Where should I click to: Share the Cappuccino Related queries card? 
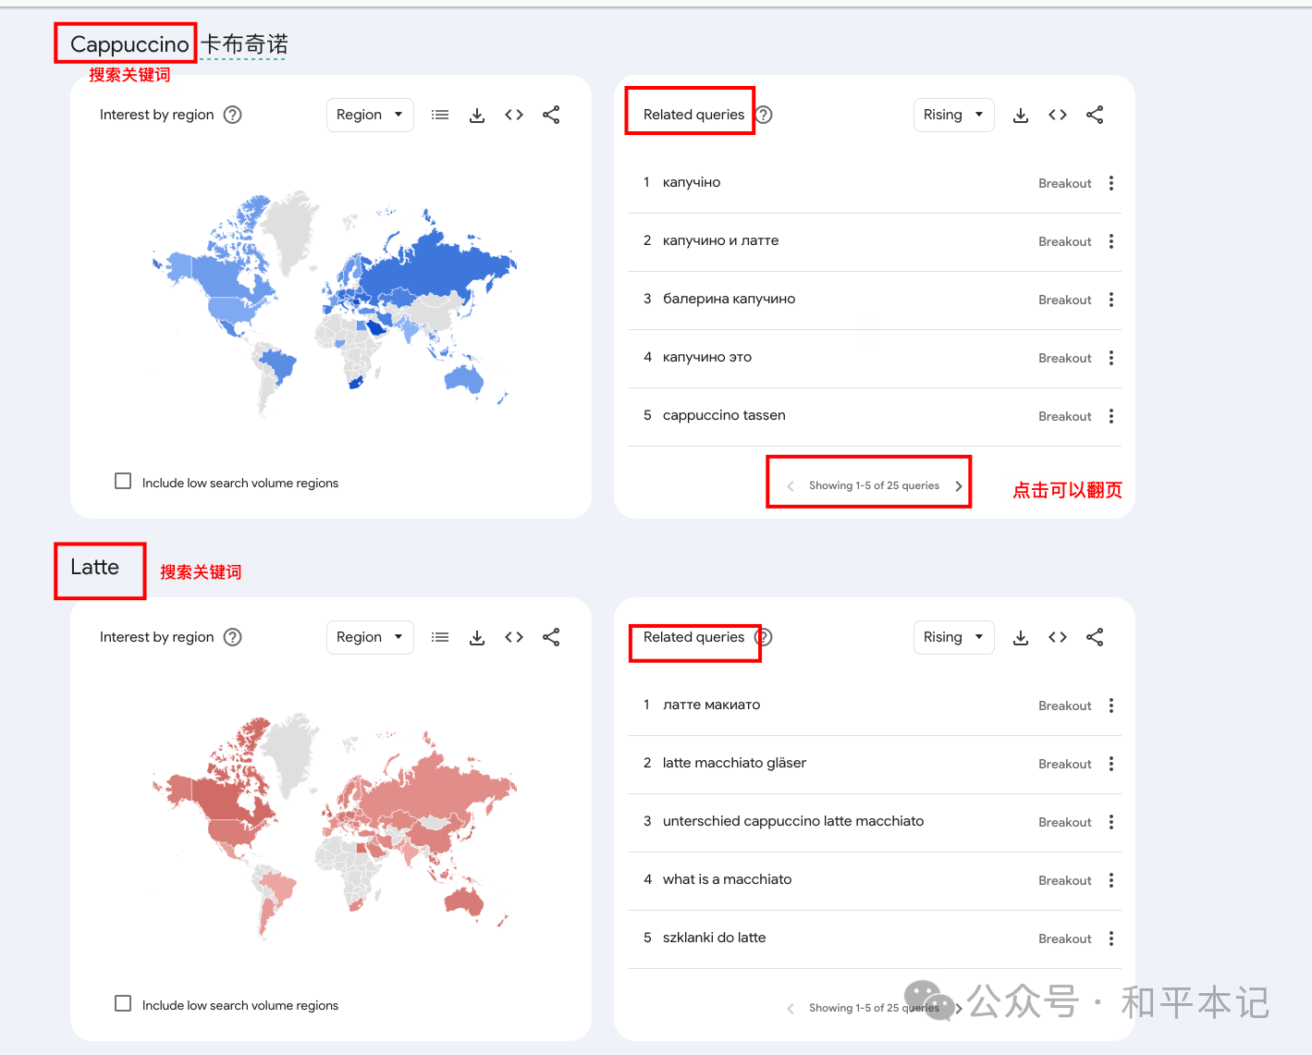(1095, 115)
